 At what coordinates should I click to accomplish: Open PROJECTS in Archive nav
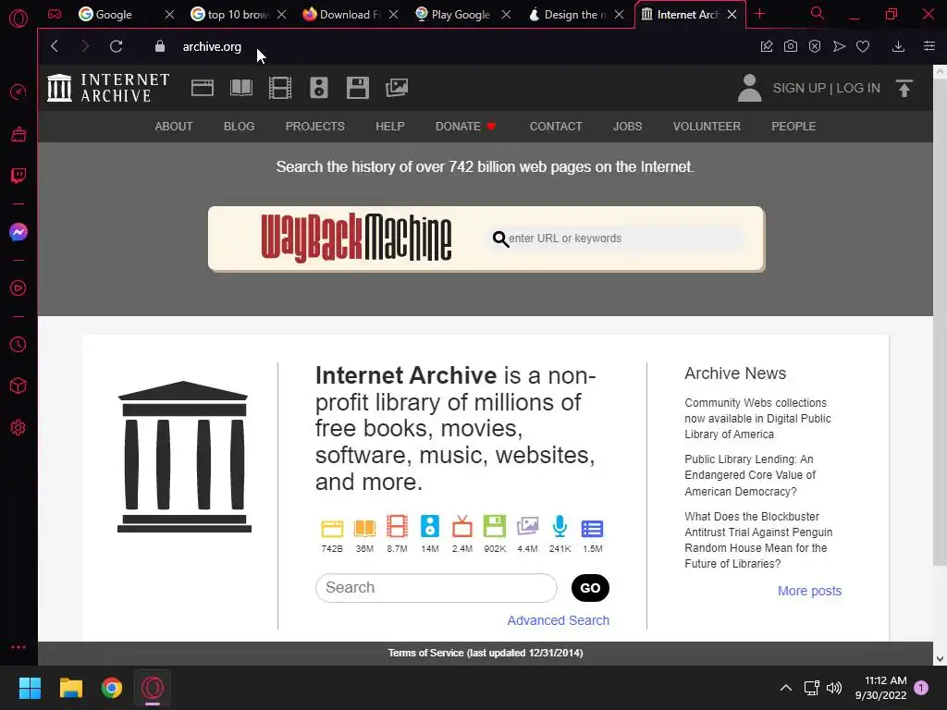click(x=315, y=126)
